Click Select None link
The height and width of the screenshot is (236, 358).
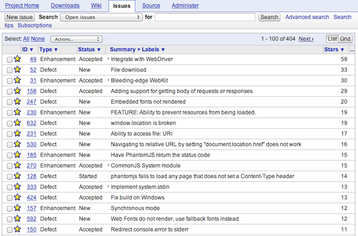pos(38,39)
